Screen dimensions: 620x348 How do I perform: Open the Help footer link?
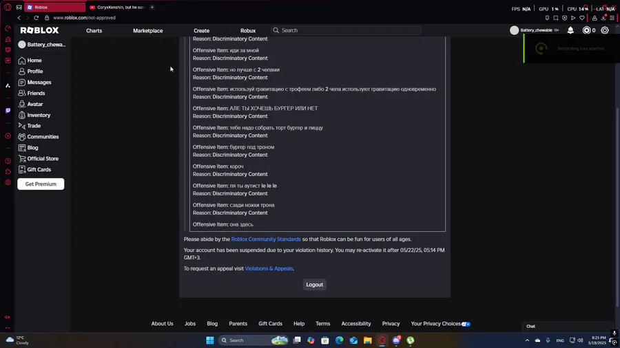[x=299, y=323]
